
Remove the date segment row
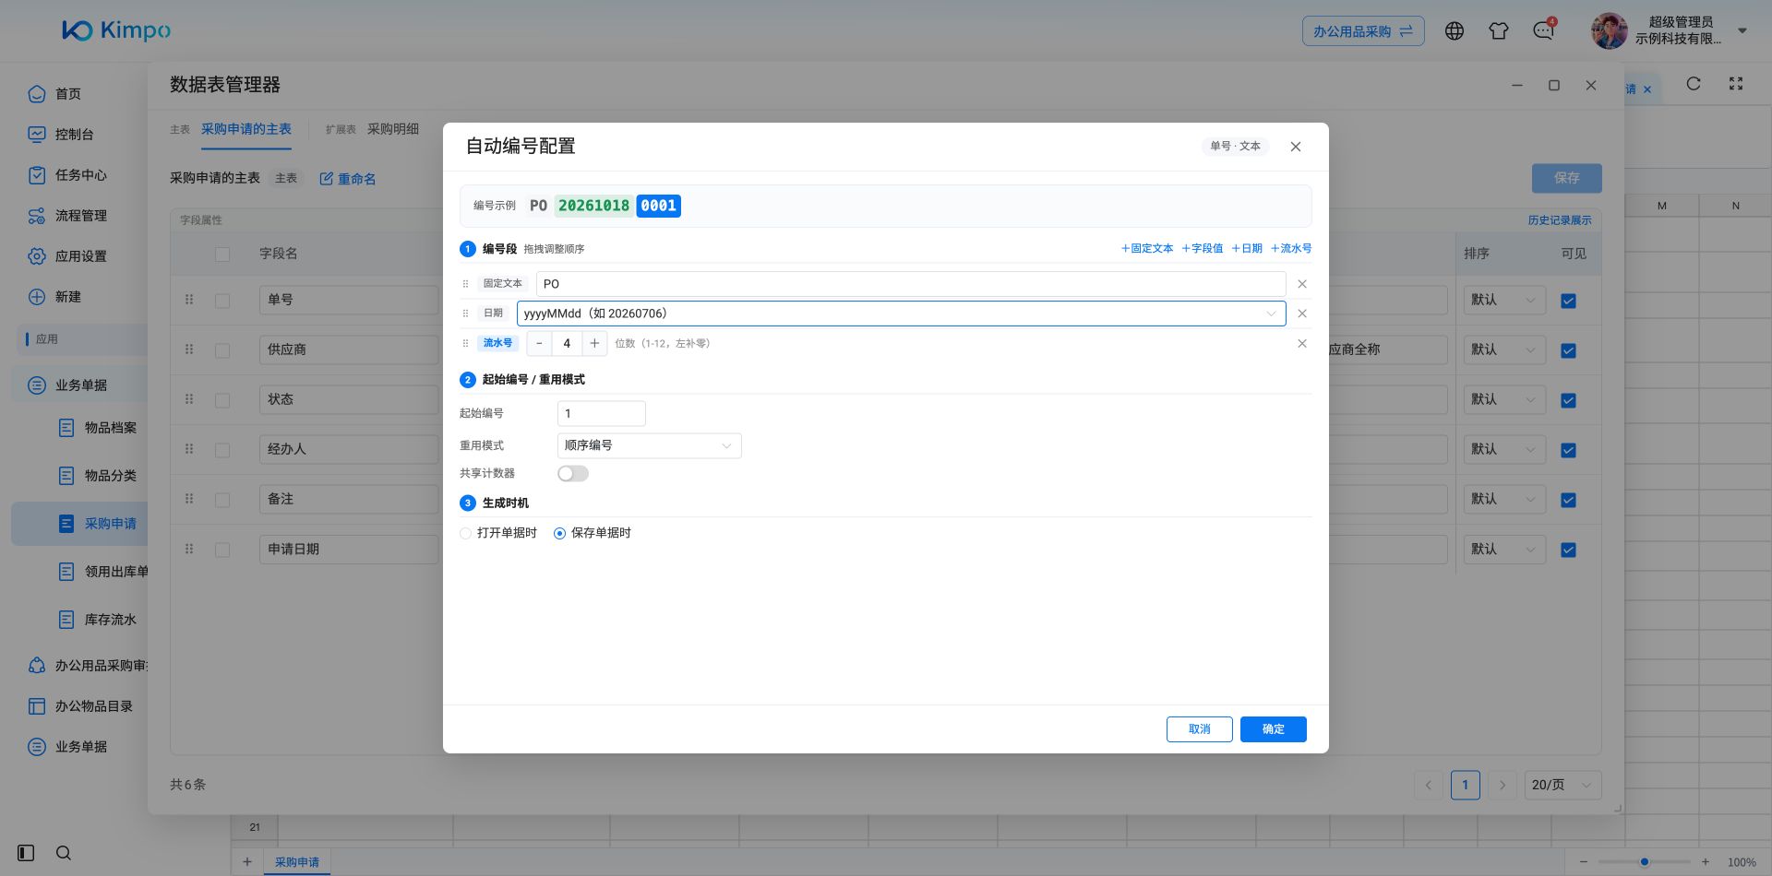point(1302,314)
